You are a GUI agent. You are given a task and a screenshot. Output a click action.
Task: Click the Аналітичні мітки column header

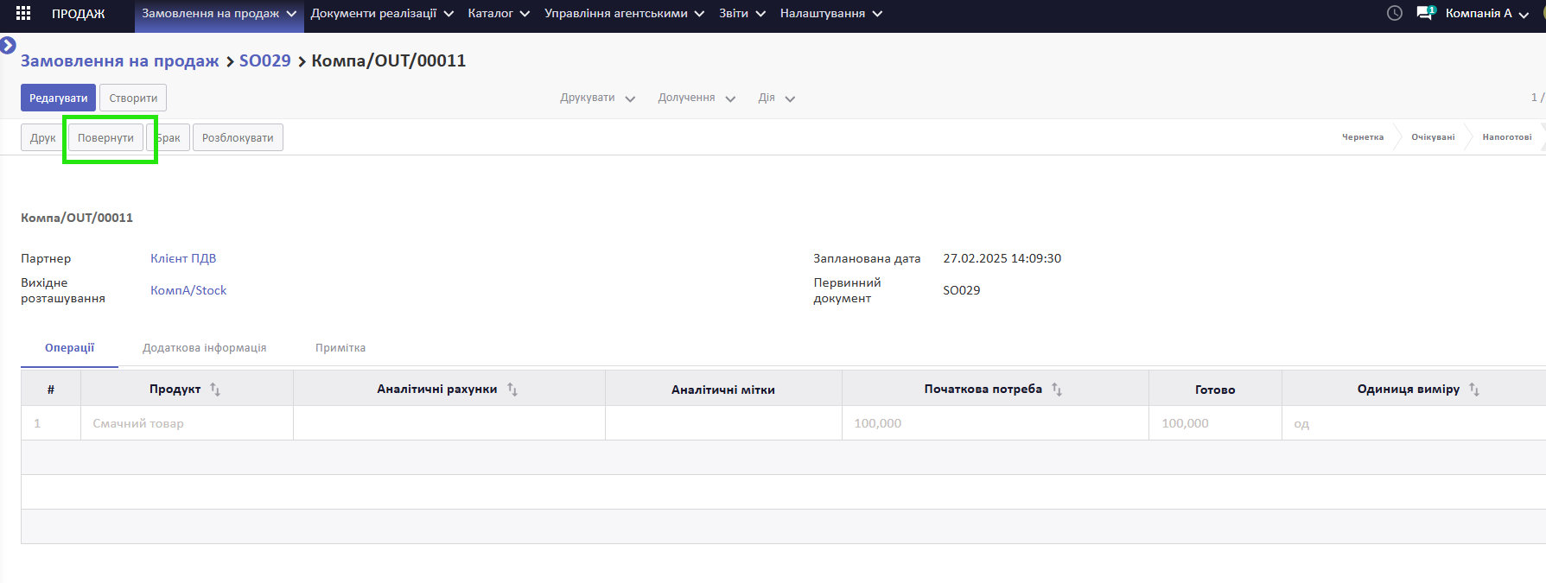[x=723, y=390]
